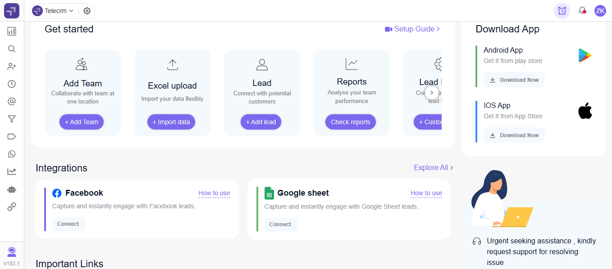Viewport: 612px width, 269px height.
Task: Connect the Facebook integration
Action: (x=68, y=224)
